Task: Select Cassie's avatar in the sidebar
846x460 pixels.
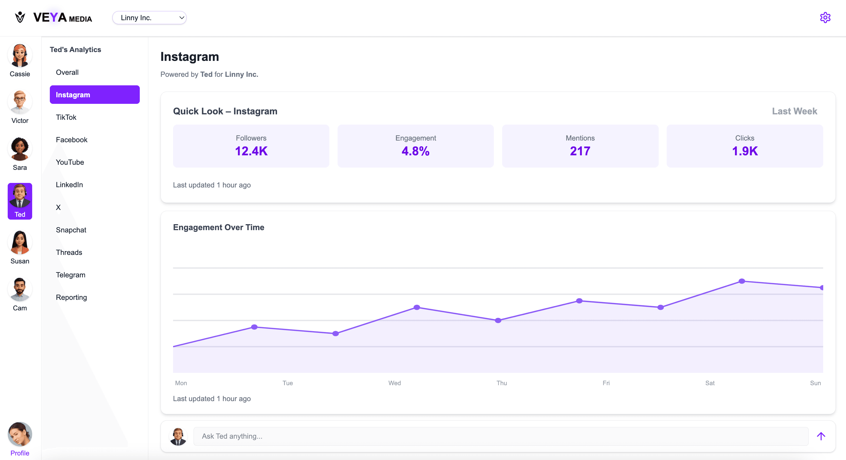Action: tap(20, 56)
